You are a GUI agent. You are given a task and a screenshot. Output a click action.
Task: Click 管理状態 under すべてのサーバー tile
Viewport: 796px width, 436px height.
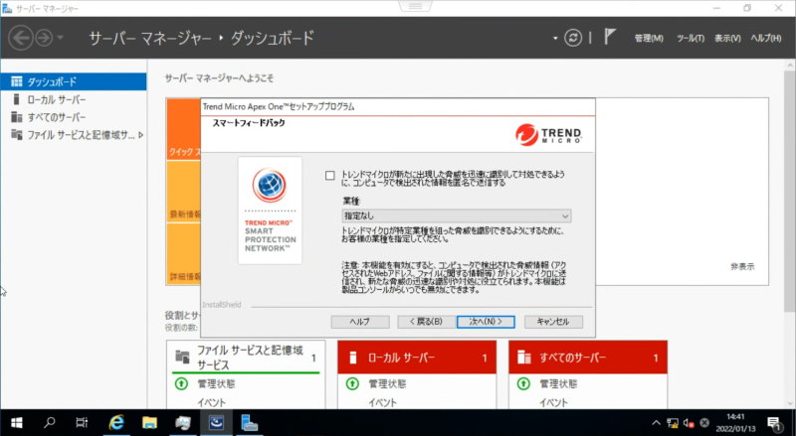coord(558,383)
